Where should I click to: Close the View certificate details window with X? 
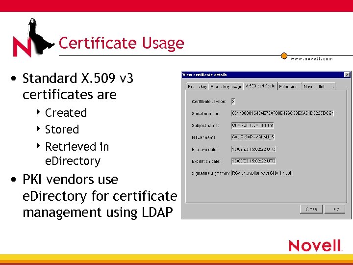tap(347, 75)
